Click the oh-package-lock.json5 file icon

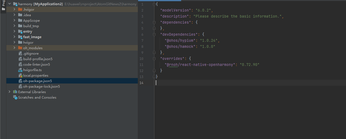(x=20, y=87)
